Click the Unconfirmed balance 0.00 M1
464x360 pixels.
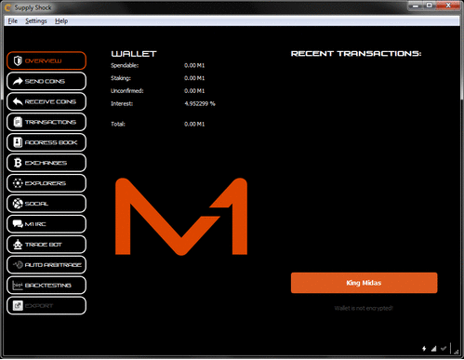pyautogui.click(x=194, y=91)
